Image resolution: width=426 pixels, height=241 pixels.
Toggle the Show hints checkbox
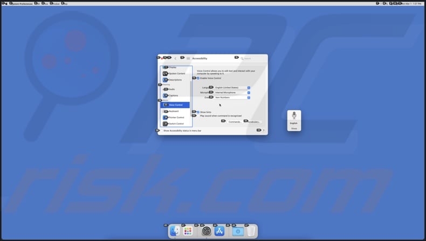198,112
